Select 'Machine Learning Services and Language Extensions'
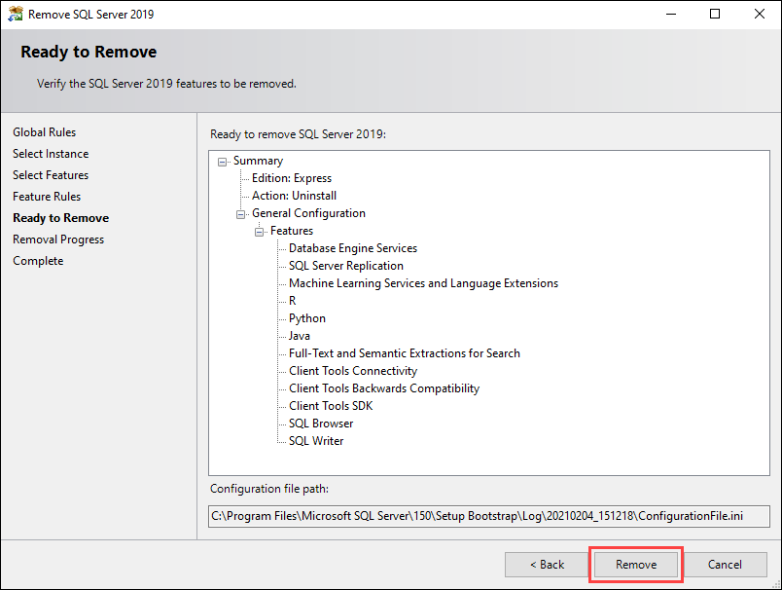Image resolution: width=782 pixels, height=590 pixels. (423, 283)
